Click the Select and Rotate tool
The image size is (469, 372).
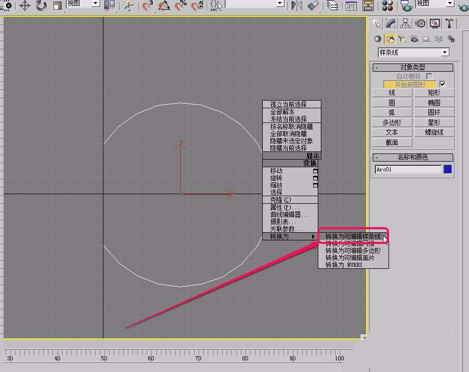tap(41, 6)
